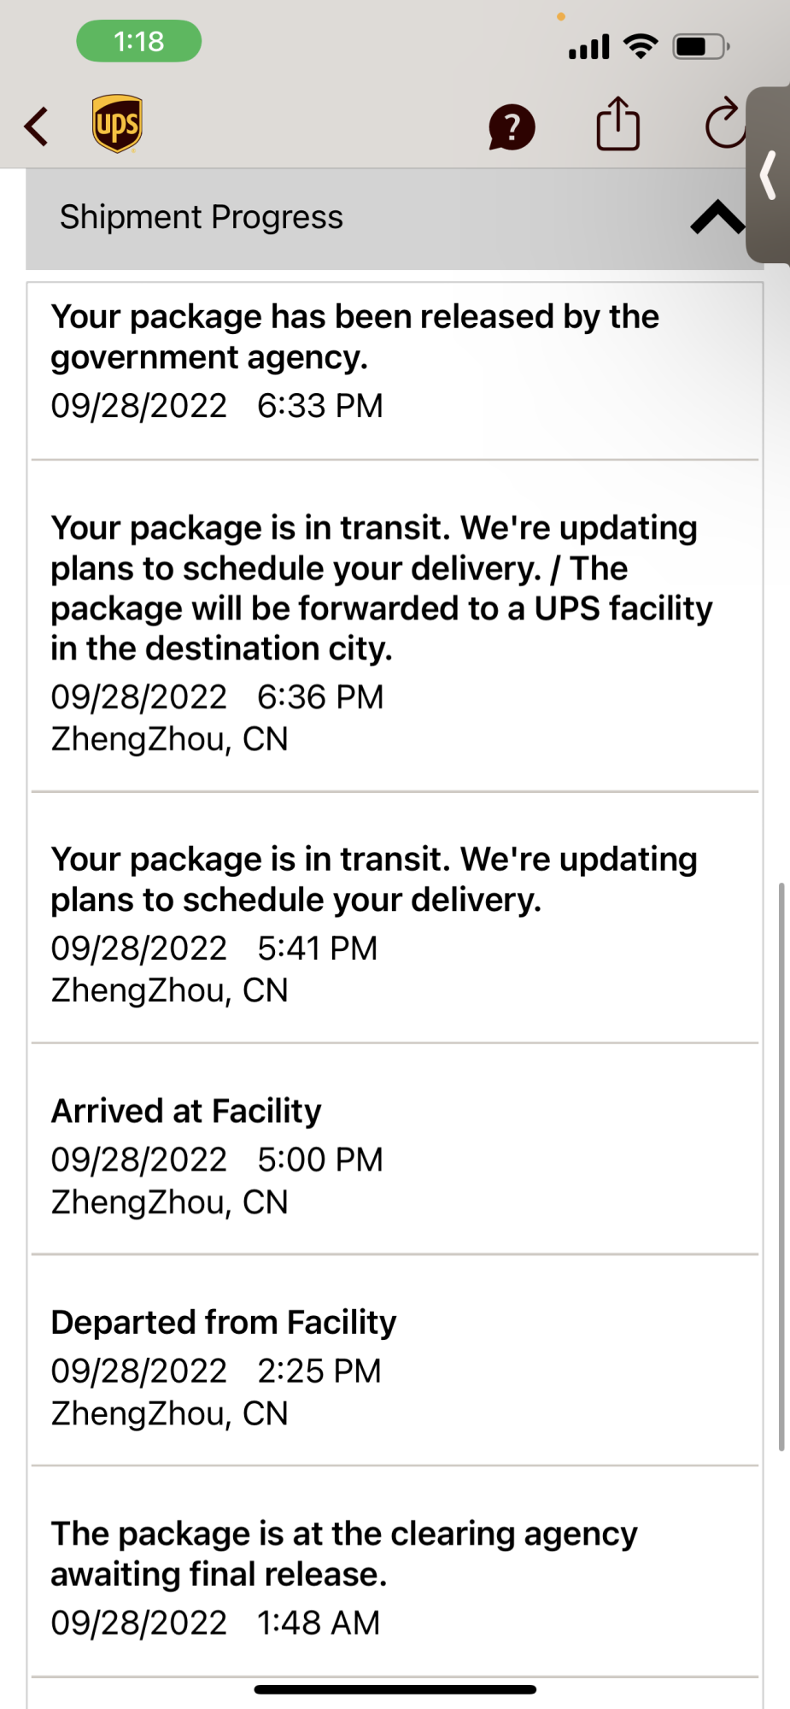Tap the cellular signal bars icon

pos(589,47)
